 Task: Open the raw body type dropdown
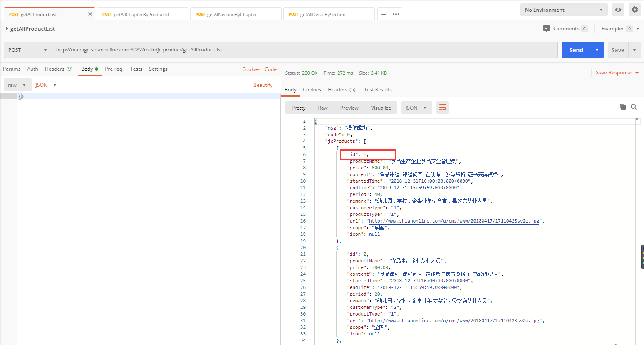click(17, 85)
